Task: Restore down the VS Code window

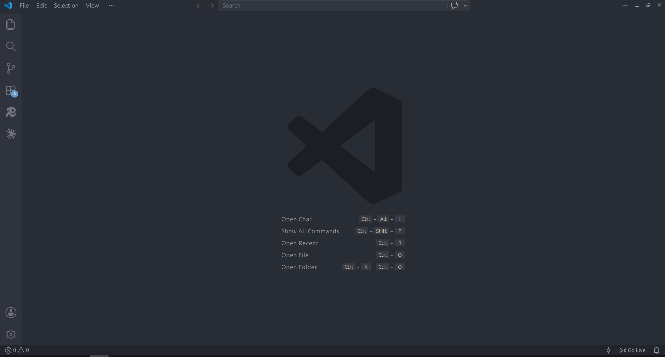Action: tap(648, 5)
